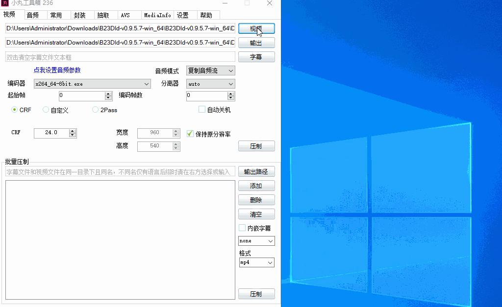Enable the 内嵌字幕 checkbox
Image resolution: width=502 pixels, height=307 pixels.
242,227
